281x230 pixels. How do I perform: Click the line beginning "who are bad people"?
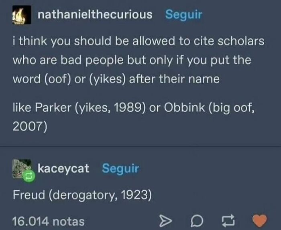pos(132,60)
